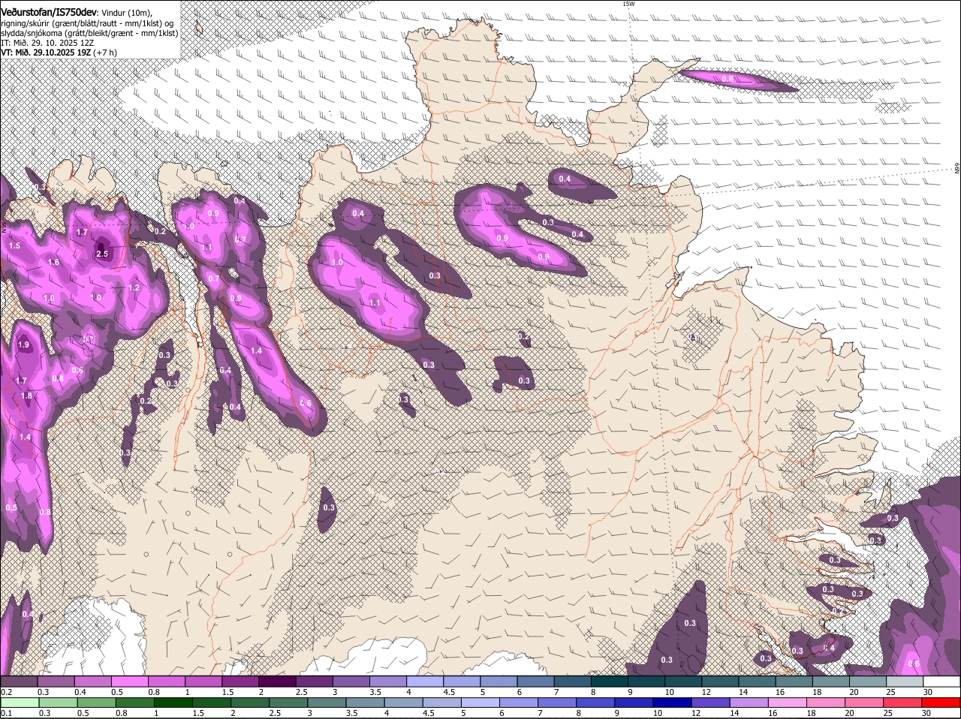
Task: Click the '30' label in the upper legend scale
Action: (928, 692)
